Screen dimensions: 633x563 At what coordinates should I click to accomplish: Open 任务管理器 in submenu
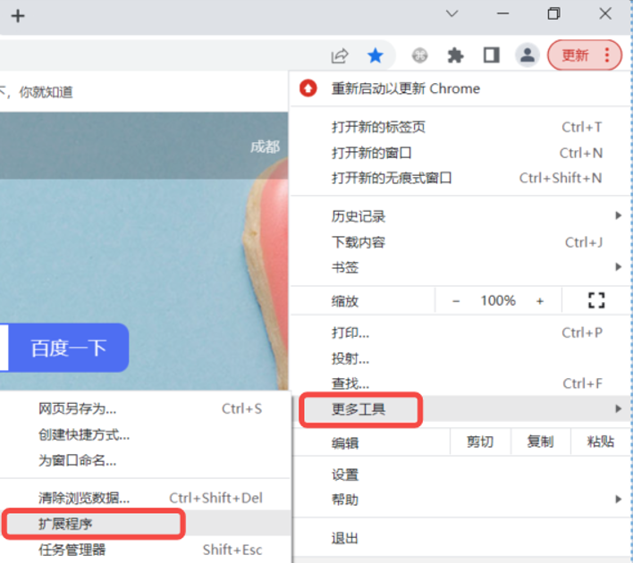[146, 550]
